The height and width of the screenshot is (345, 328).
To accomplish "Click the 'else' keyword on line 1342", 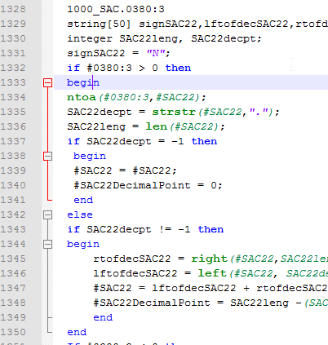I will point(80,215).
